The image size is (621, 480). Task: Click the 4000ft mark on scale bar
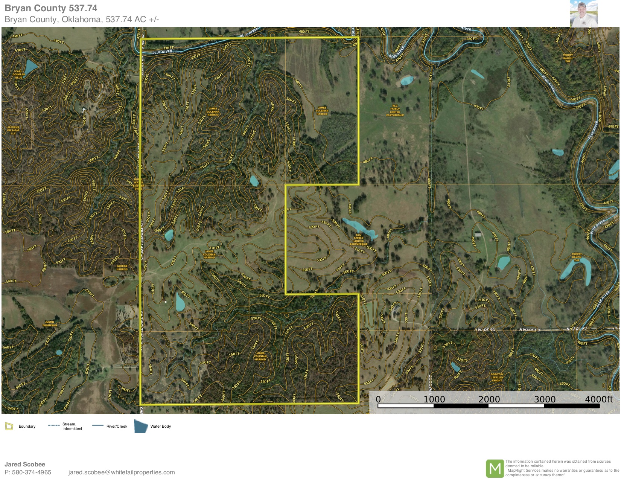pyautogui.click(x=598, y=399)
